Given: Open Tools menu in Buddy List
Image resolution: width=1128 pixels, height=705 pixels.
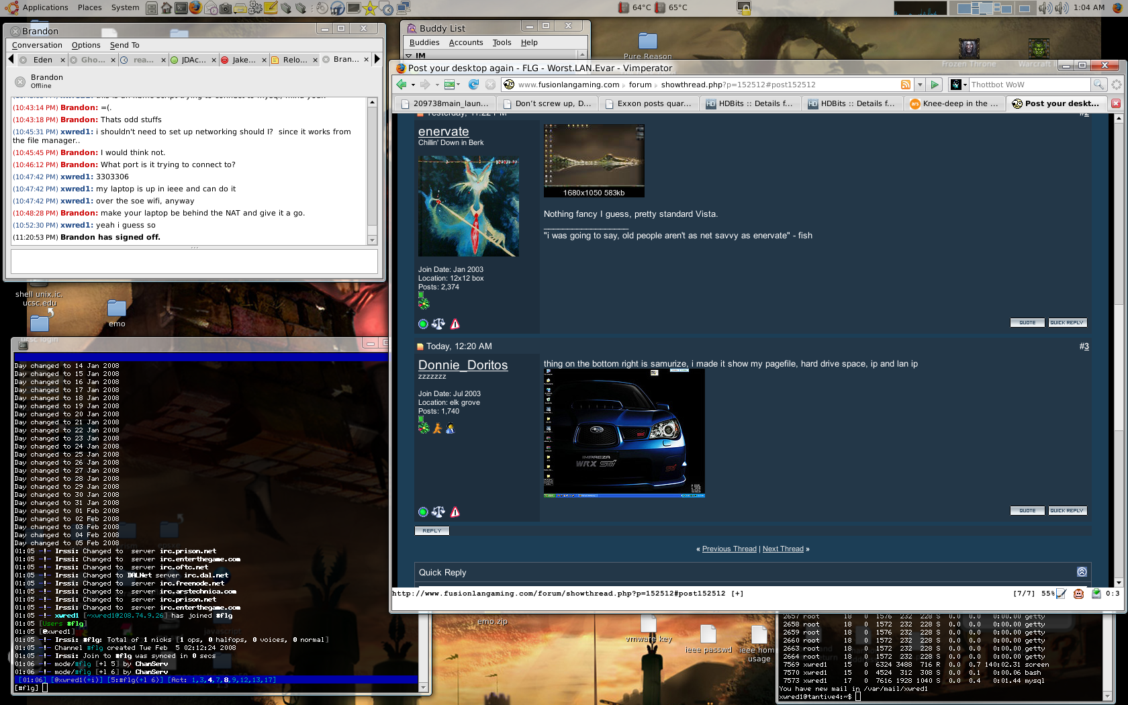Looking at the screenshot, I should pos(502,42).
